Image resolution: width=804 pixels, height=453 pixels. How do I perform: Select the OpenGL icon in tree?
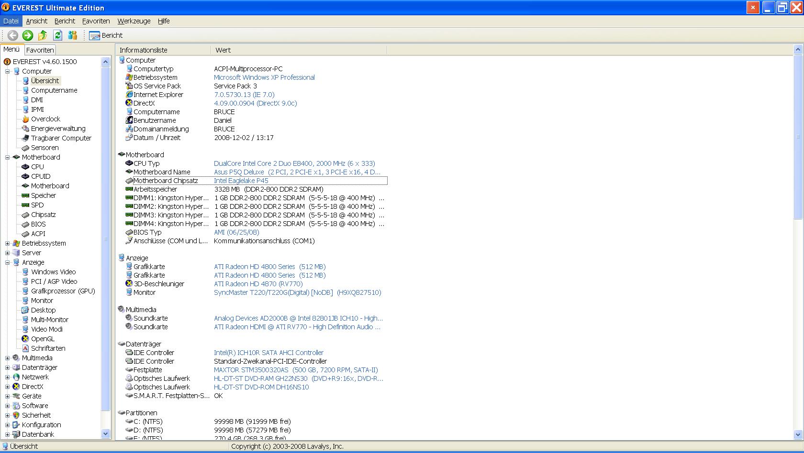(25, 339)
